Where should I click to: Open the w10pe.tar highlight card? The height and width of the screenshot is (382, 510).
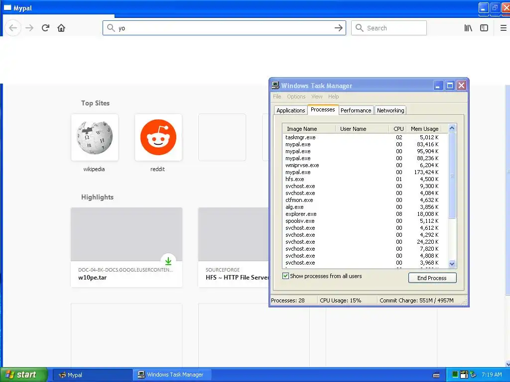pyautogui.click(x=127, y=247)
